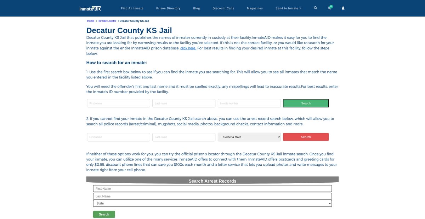Open the search magnifier icon in header
425x219 pixels.
316,8
